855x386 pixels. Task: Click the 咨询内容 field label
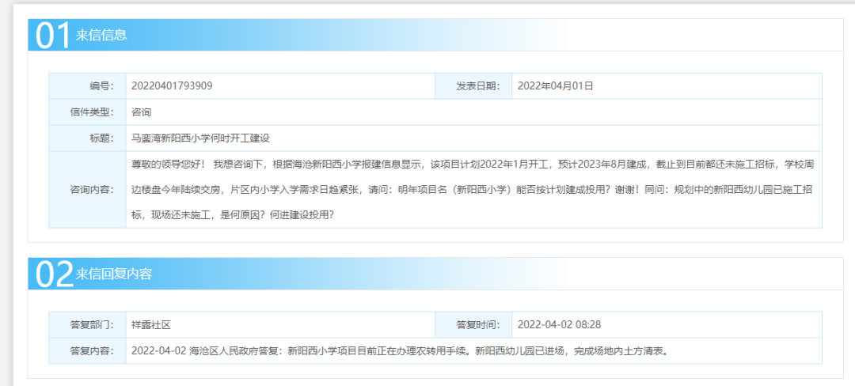(x=92, y=190)
